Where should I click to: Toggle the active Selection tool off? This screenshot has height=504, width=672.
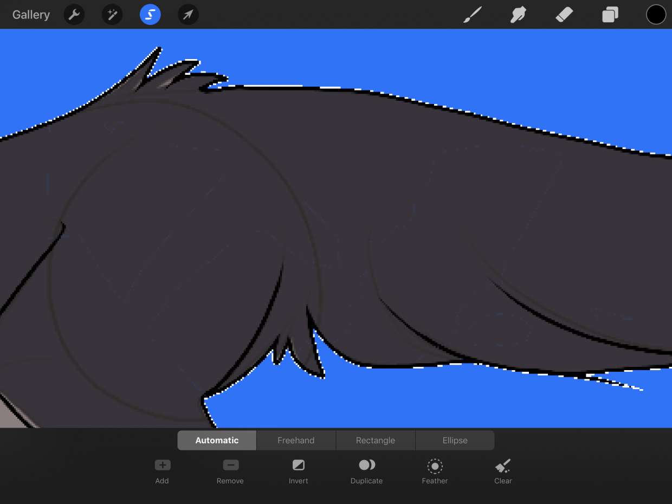150,15
